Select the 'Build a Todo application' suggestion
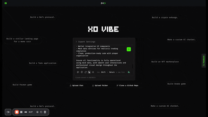The height and width of the screenshot is (117, 208). click(43, 63)
